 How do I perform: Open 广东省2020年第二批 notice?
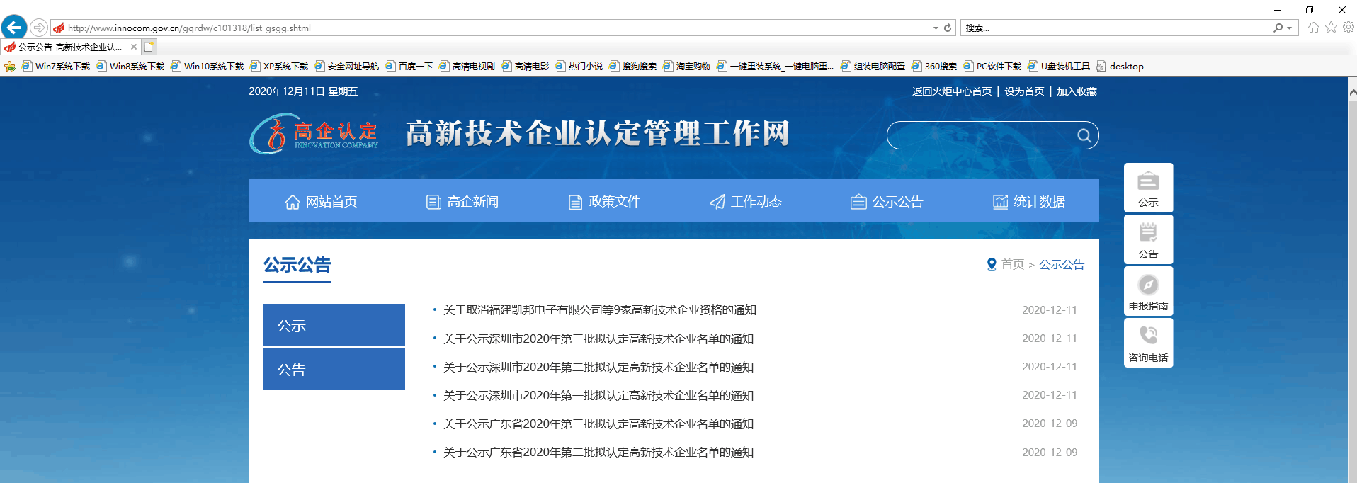pos(598,452)
